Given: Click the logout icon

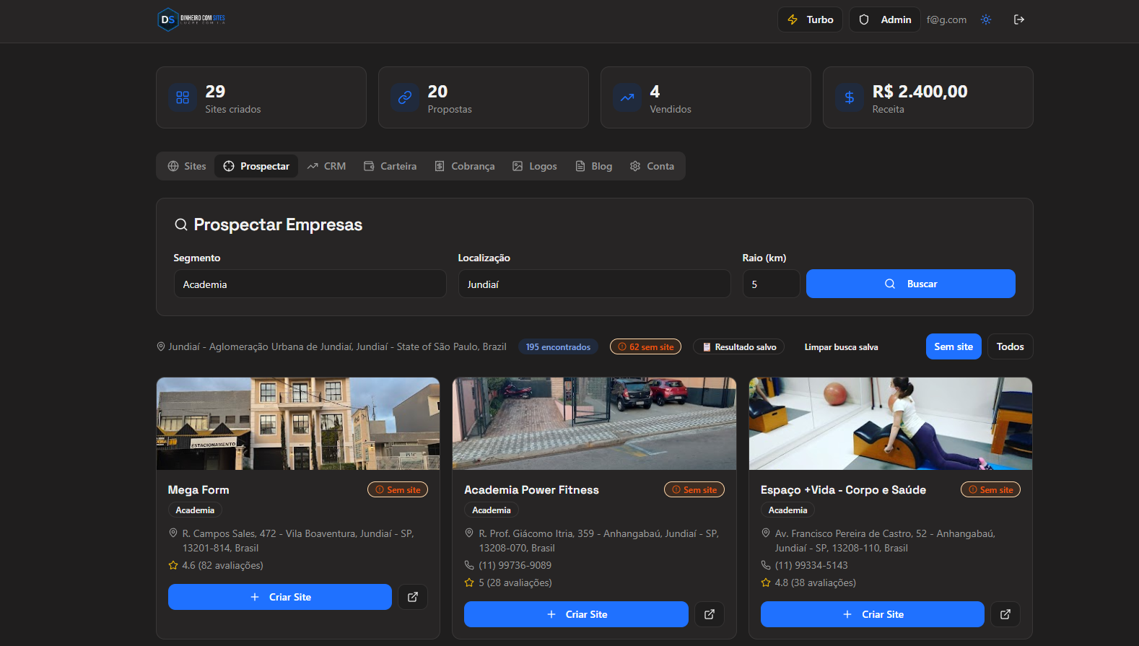Looking at the screenshot, I should (x=1019, y=19).
